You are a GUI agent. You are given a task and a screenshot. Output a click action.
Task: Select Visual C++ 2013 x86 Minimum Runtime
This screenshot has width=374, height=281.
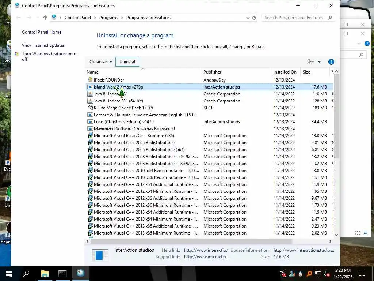tap(209, 233)
